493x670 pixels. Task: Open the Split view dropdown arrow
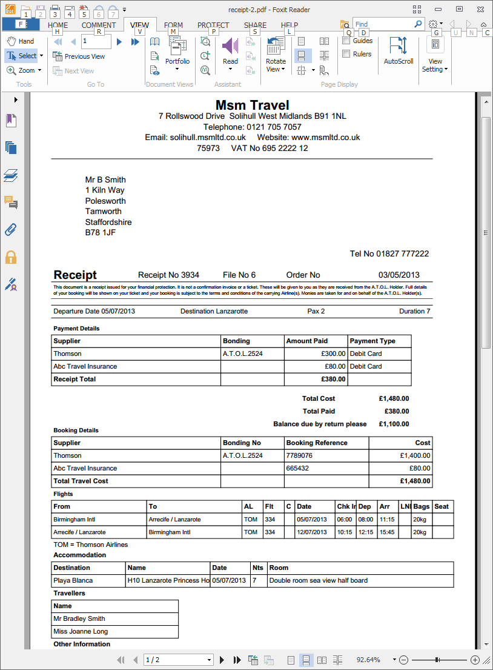313,70
